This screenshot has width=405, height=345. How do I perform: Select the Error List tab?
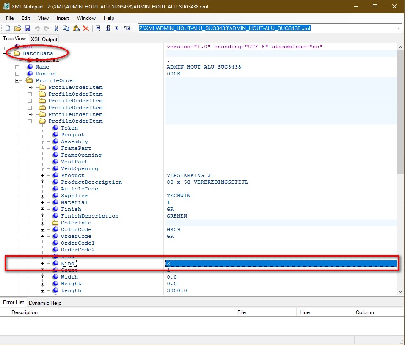click(x=14, y=302)
